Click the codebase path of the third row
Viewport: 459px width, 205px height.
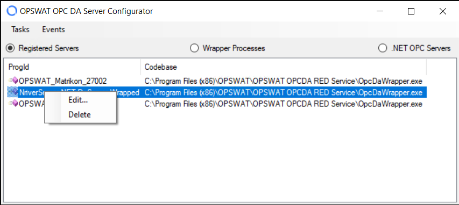click(284, 104)
